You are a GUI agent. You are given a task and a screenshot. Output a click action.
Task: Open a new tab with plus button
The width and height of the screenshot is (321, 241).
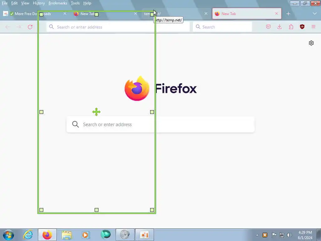288,14
